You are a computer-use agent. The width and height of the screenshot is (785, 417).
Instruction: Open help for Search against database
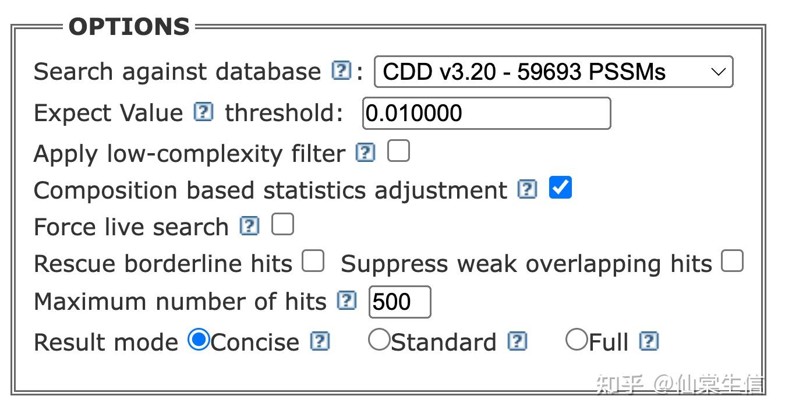pos(341,71)
